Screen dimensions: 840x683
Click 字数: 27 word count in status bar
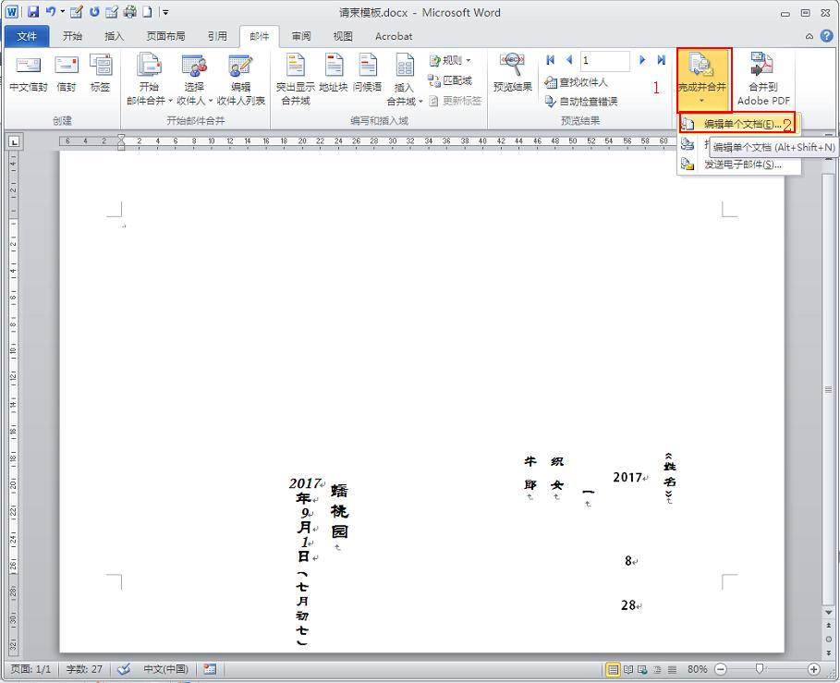(84, 669)
